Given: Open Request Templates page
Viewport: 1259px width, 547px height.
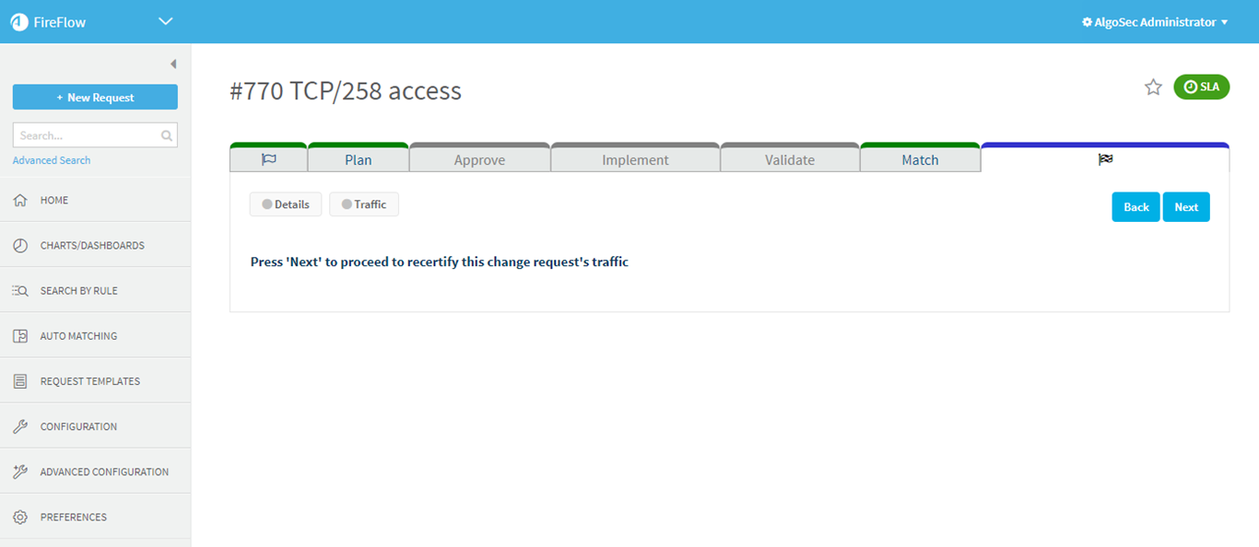Looking at the screenshot, I should click(x=89, y=381).
